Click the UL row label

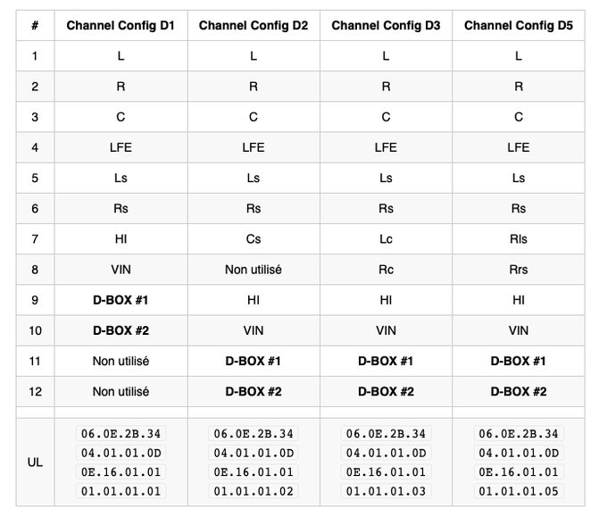(35, 463)
